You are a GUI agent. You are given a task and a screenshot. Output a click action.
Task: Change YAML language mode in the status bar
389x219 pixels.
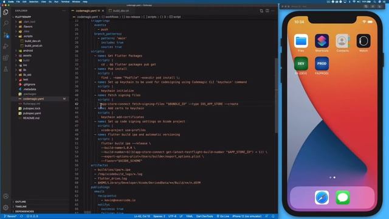(x=189, y=217)
